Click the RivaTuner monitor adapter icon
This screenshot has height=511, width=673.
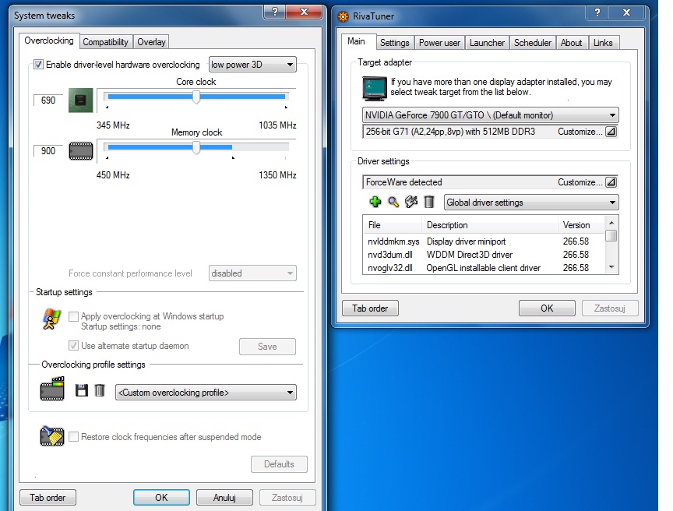click(374, 88)
